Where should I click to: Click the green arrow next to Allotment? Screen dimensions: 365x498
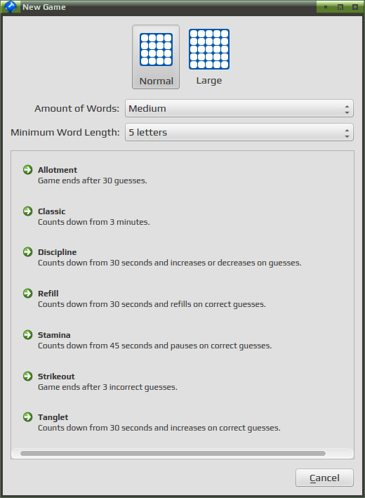click(28, 170)
